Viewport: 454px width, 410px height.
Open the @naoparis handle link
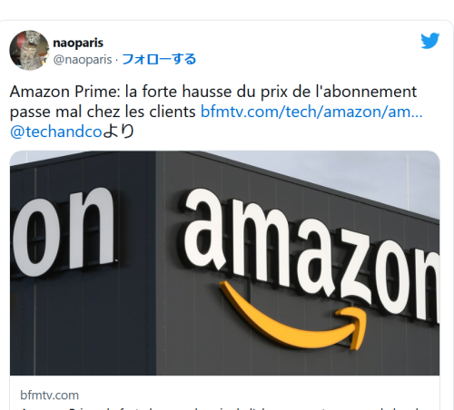[83, 59]
